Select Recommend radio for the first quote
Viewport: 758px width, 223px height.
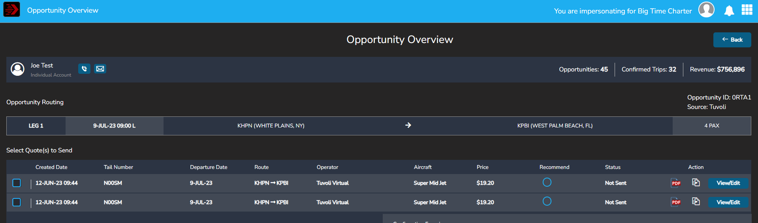pos(547,182)
